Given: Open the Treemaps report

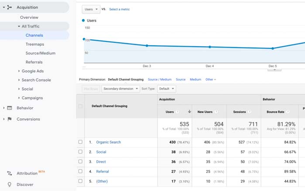Looking at the screenshot, I should coord(35,44).
